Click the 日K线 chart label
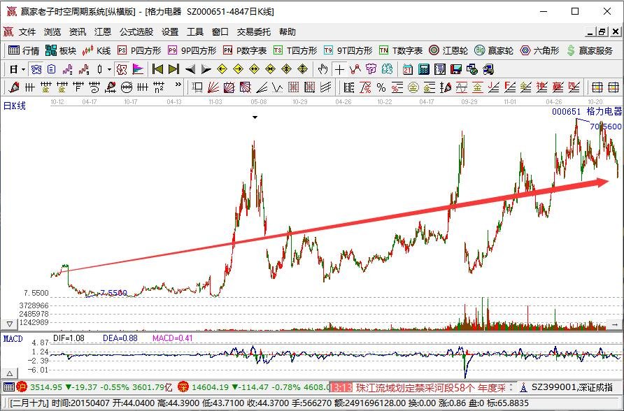Viewport: 624px width, 411px height. (x=14, y=106)
